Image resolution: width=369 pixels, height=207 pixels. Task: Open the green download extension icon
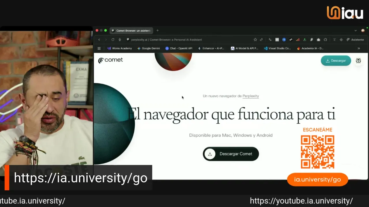point(305,40)
